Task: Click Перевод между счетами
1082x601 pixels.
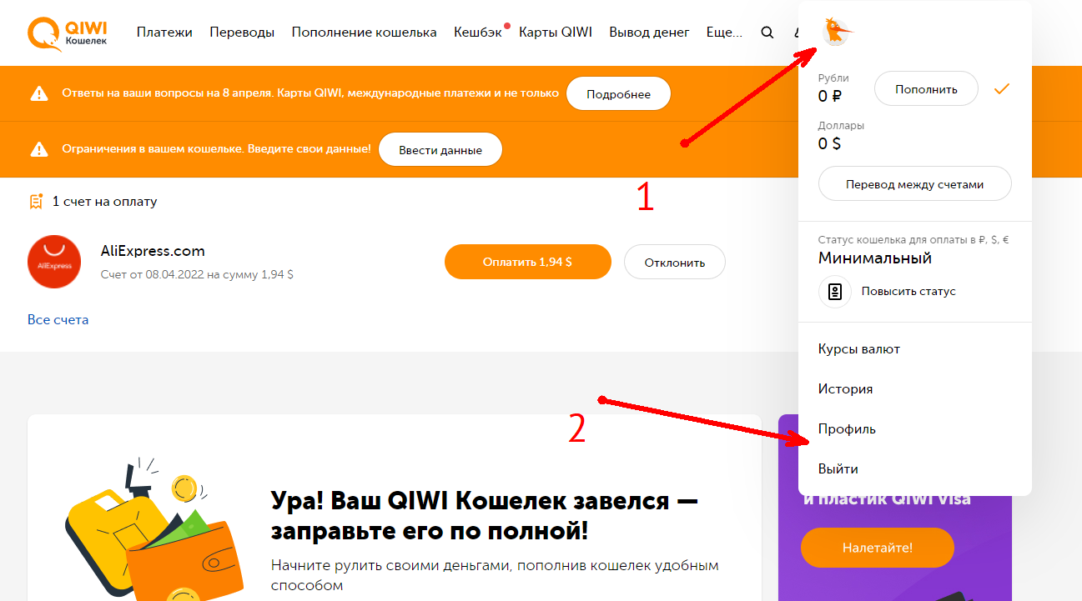Action: coord(914,184)
